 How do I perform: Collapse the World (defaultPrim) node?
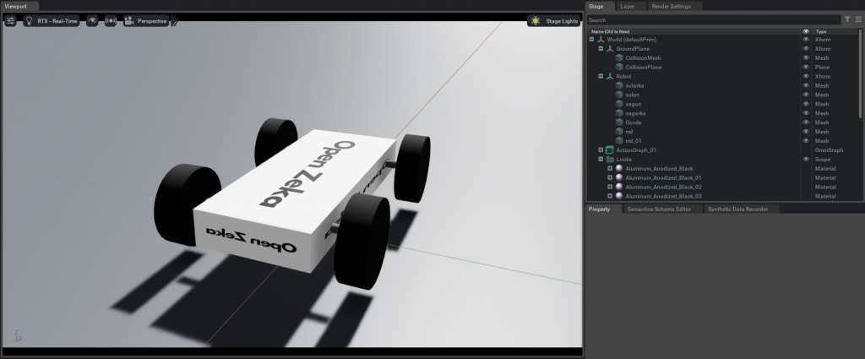tap(591, 40)
